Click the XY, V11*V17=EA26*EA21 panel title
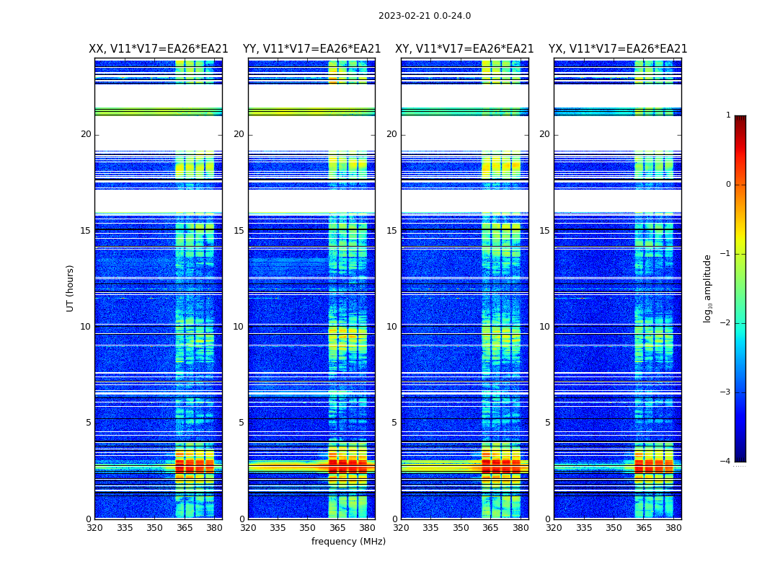 (464, 49)
